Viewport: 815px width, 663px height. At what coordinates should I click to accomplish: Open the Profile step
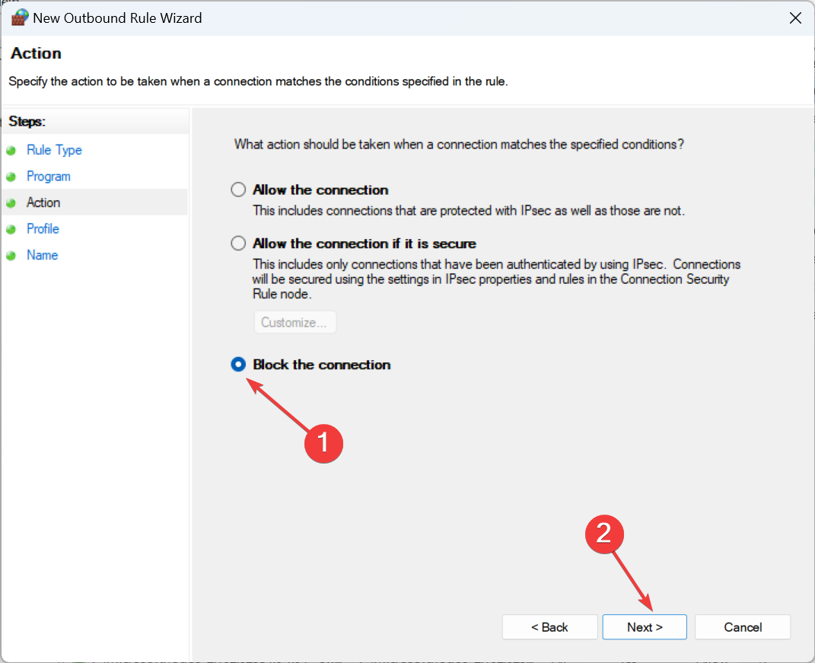43,228
